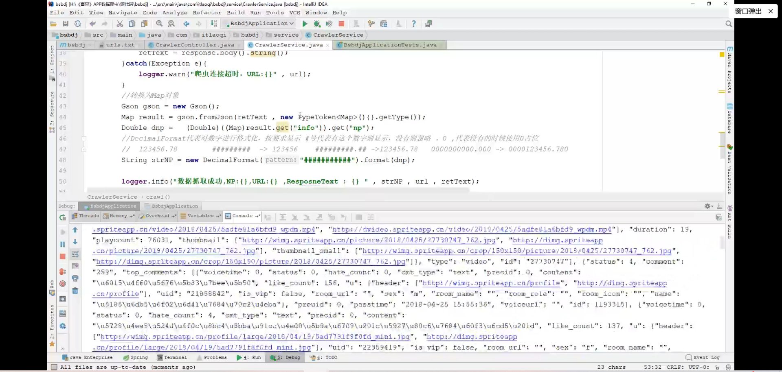
Task: Open the Build menu
Action: pyautogui.click(x=236, y=13)
